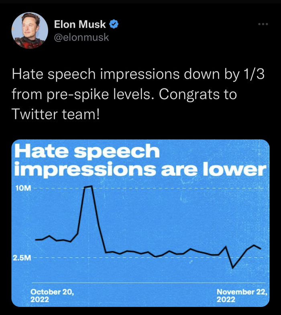The width and height of the screenshot is (281, 315).
Task: Click the "Hate speech impressions are lower" heading
Action: click(x=140, y=161)
